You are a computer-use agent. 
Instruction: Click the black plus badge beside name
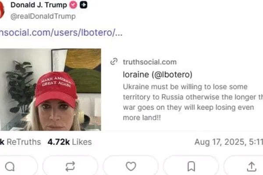point(84,5)
